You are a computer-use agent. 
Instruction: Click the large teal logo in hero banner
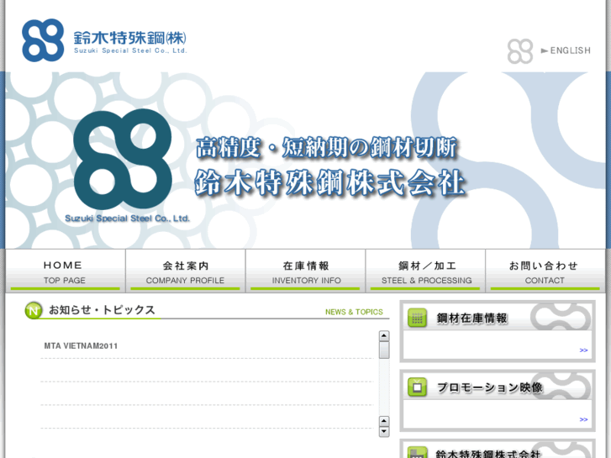coord(123,159)
